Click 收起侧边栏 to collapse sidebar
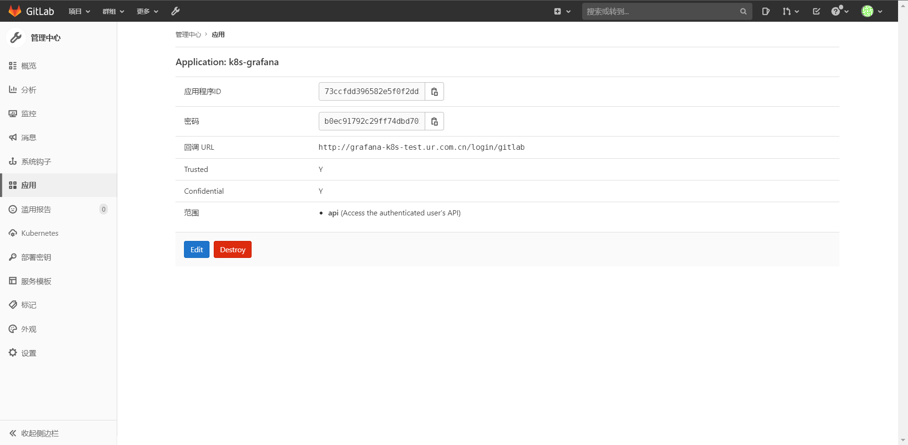 click(59, 433)
